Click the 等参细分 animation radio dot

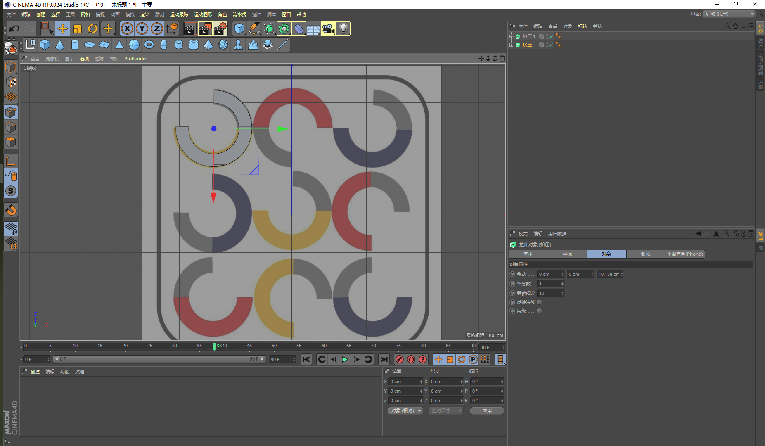[x=512, y=293]
